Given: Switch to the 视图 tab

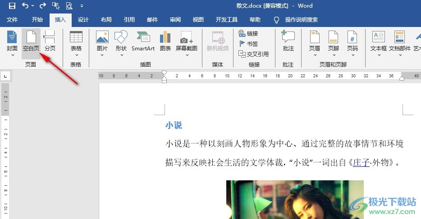Looking at the screenshot, I should (198, 19).
